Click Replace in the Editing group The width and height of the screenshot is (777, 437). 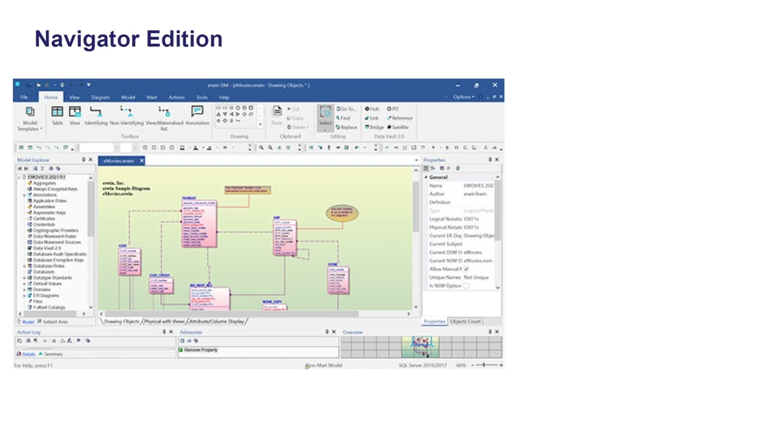coord(347,127)
